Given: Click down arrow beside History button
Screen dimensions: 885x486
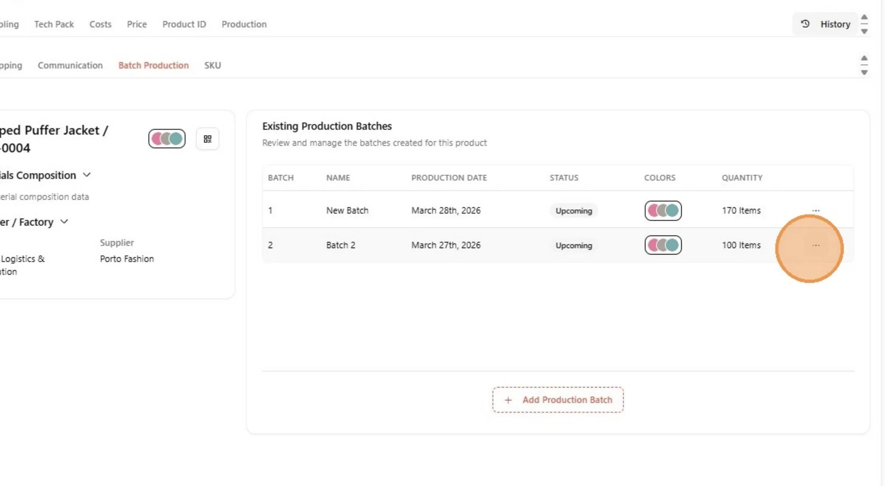Looking at the screenshot, I should point(864,32).
